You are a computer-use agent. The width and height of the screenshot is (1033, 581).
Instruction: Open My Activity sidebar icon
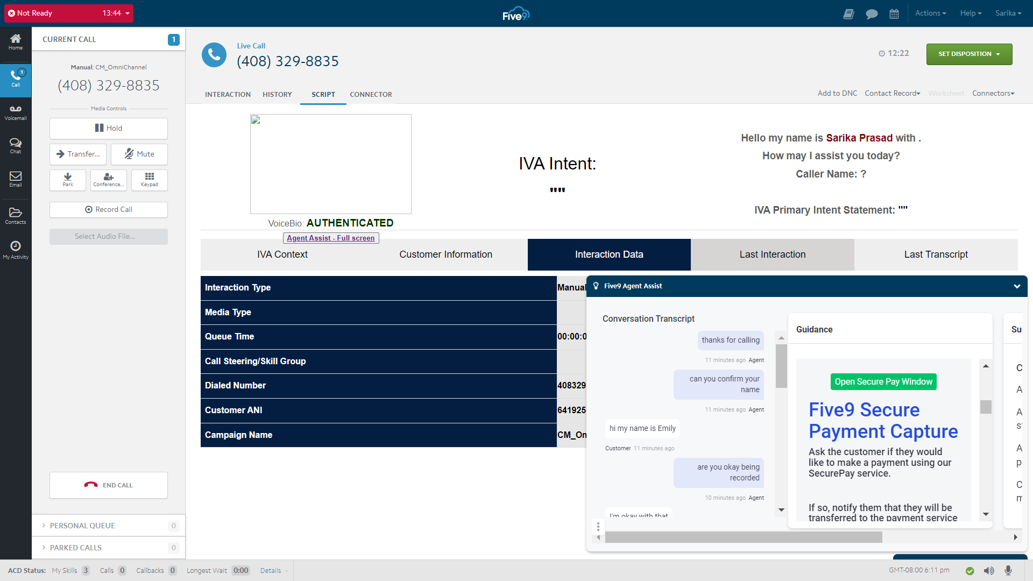click(16, 250)
